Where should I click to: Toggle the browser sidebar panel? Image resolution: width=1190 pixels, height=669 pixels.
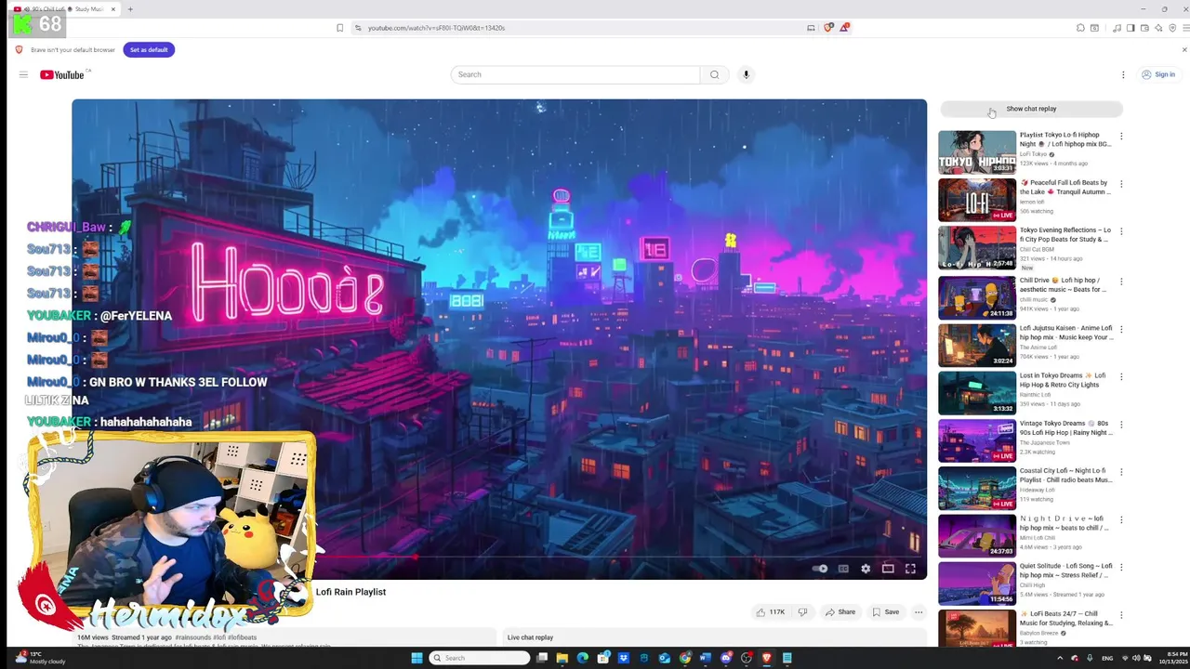click(1130, 28)
